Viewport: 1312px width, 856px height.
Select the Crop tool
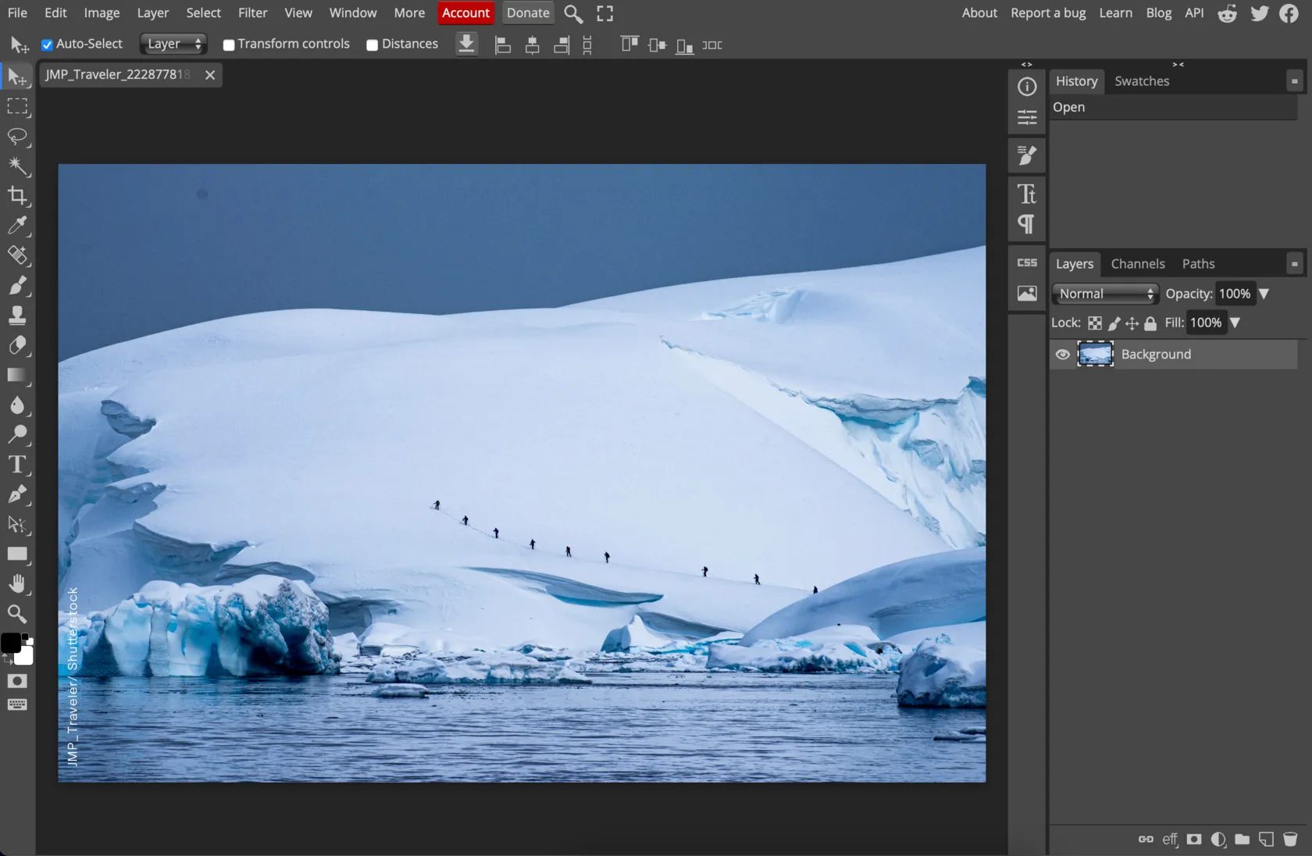(x=17, y=196)
